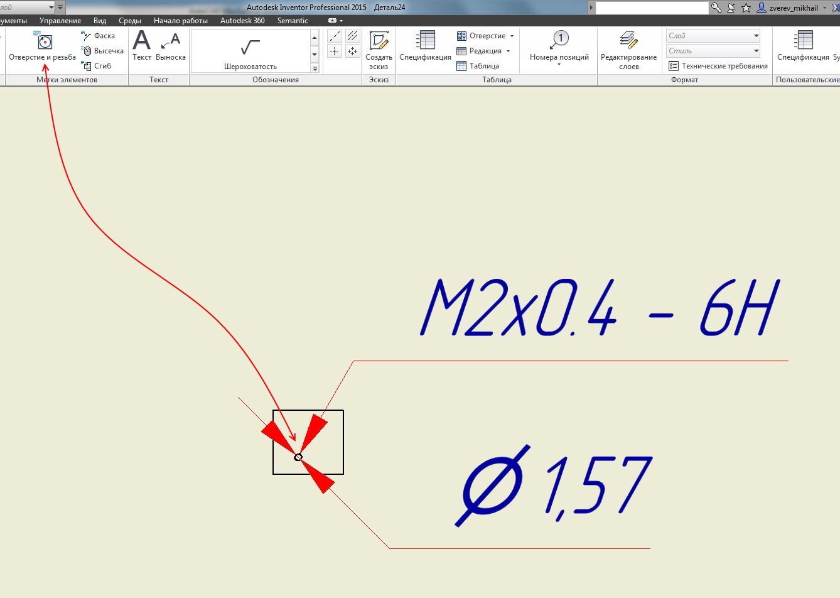Image resolution: width=840 pixels, height=598 pixels.
Task: Expand the Отверстие table dropdown arrow
Action: [512, 36]
